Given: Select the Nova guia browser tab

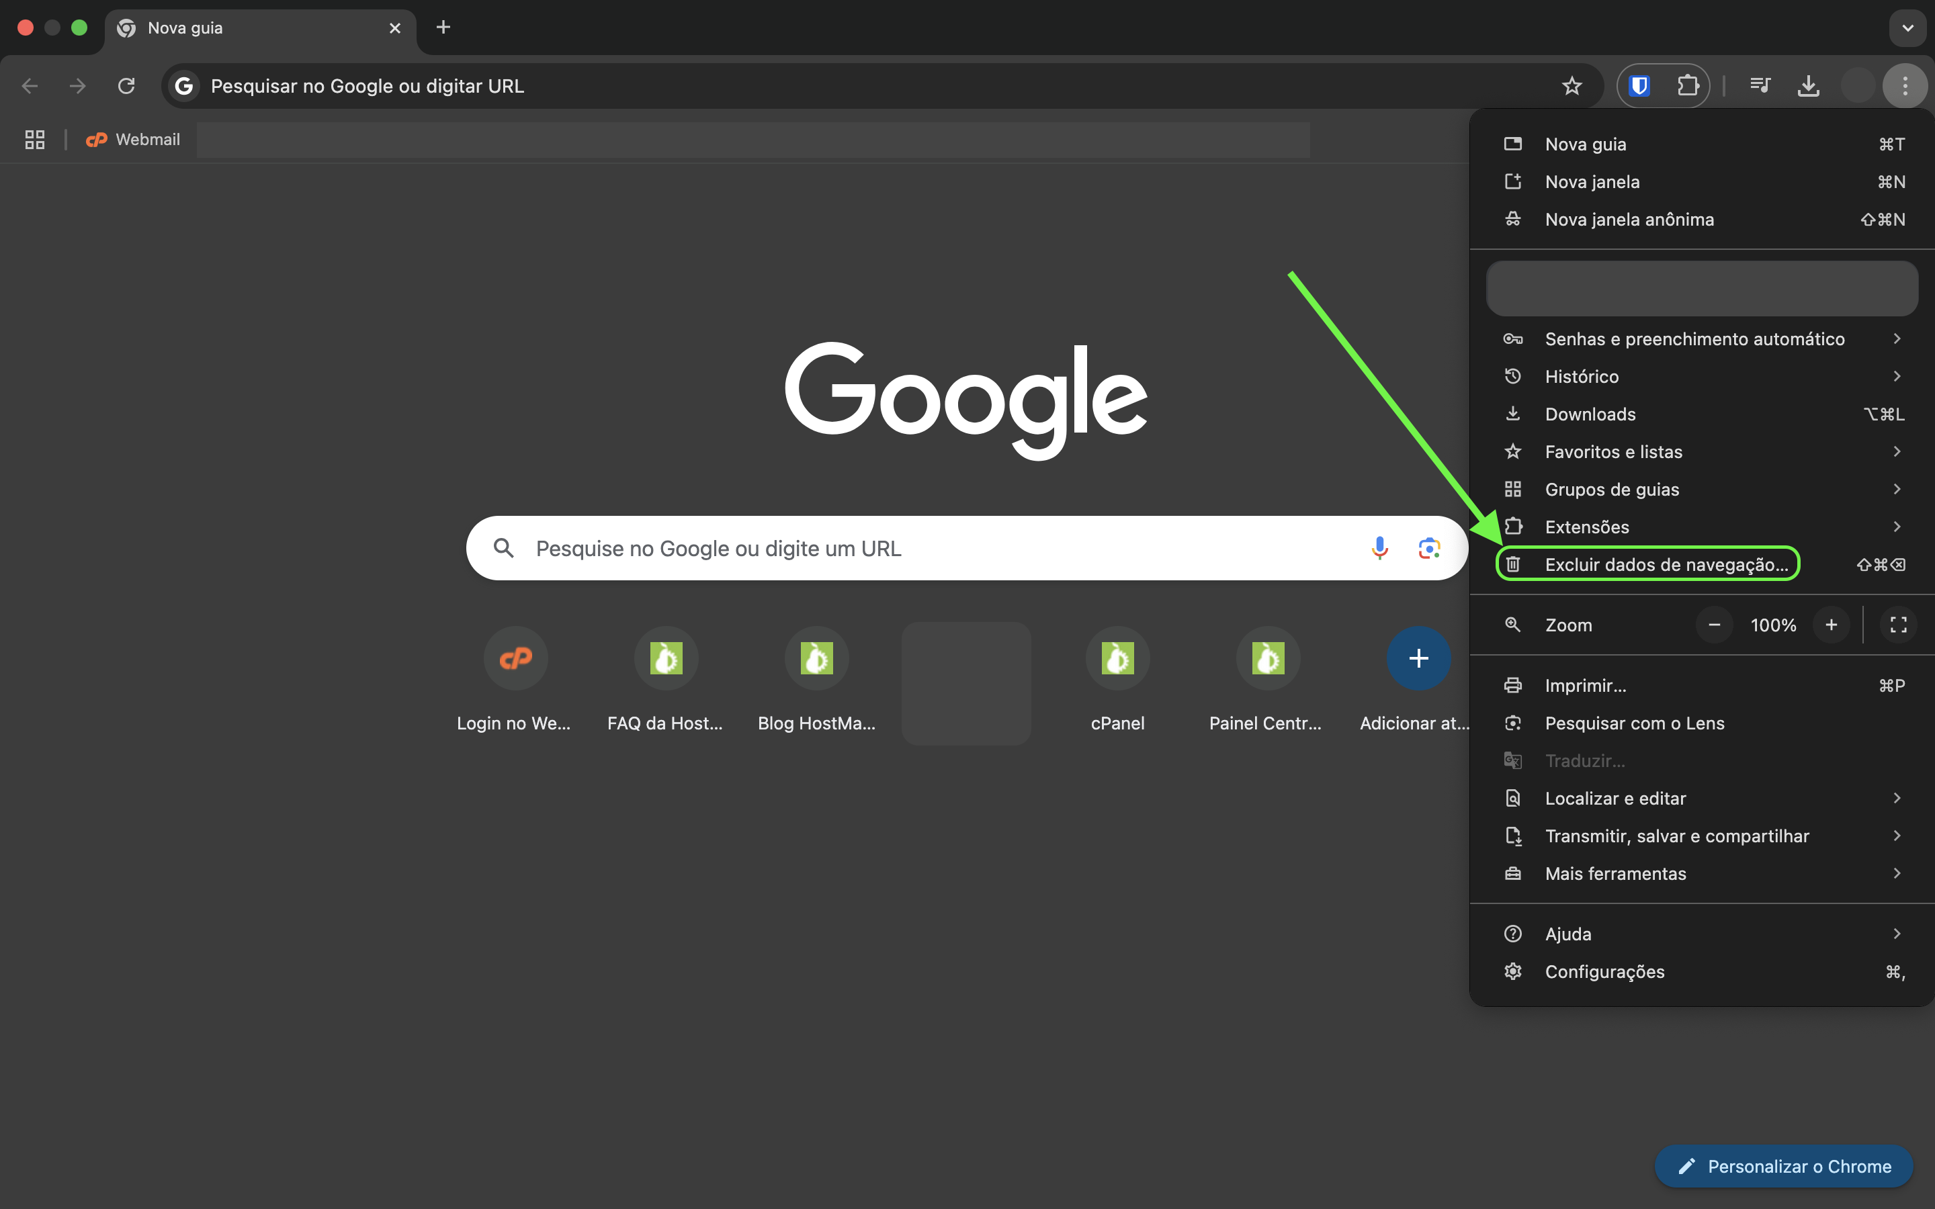Looking at the screenshot, I should click(x=260, y=28).
